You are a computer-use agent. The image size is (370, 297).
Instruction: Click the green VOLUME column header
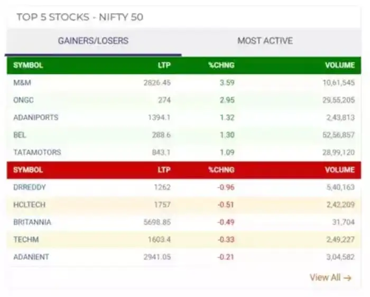[339, 66]
